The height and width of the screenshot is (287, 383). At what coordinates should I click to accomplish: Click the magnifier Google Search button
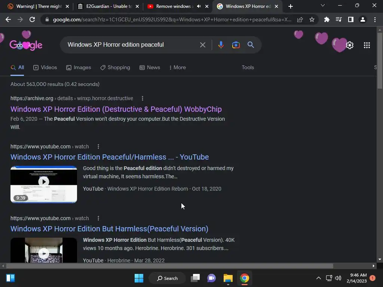251,45
